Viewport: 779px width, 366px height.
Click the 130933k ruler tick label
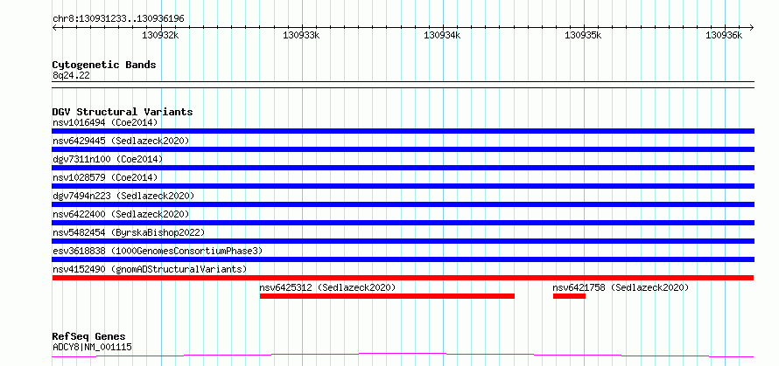302,36
